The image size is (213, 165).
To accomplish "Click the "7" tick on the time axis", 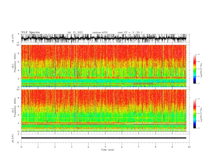I will coord(139,147).
